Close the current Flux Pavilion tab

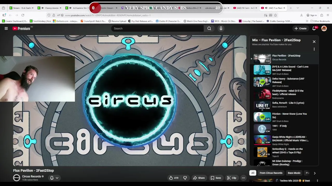point(284,8)
